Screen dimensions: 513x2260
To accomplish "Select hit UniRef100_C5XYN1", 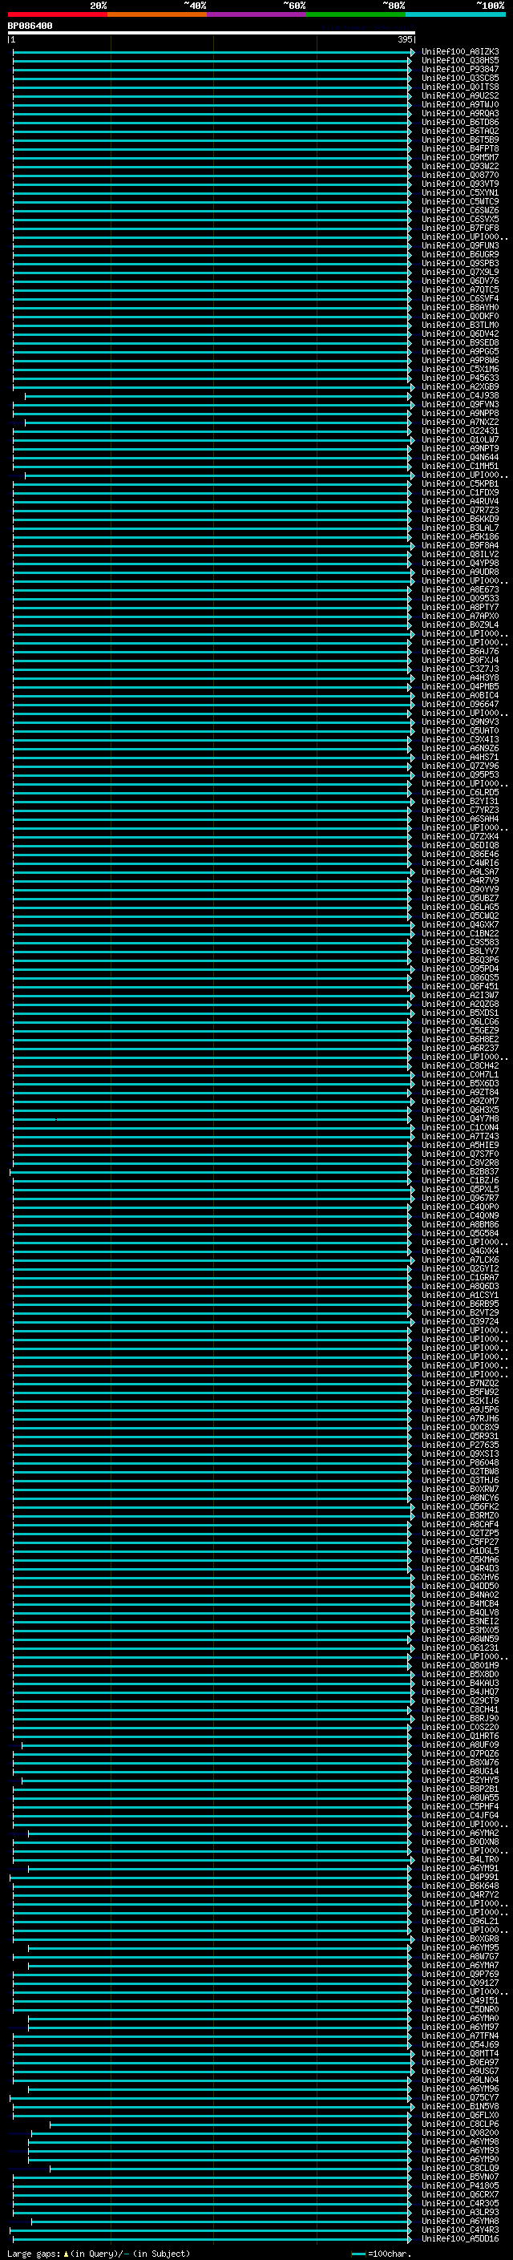I will click(460, 193).
